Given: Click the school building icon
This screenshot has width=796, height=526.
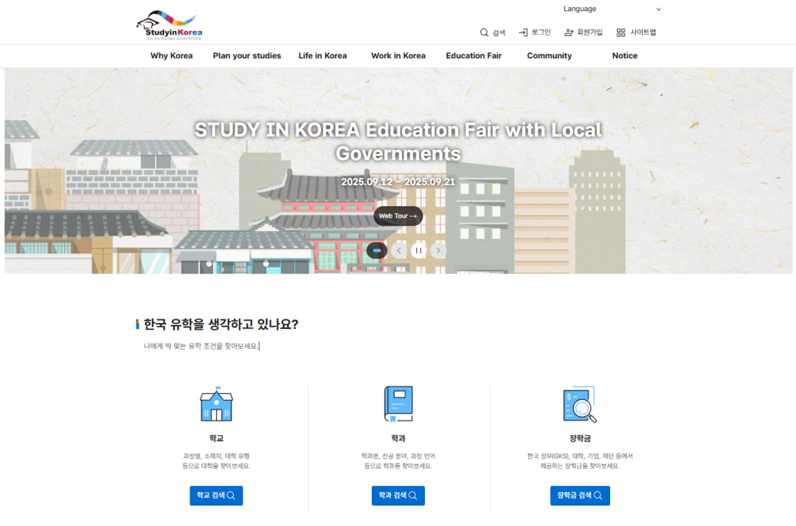Looking at the screenshot, I should [216, 404].
